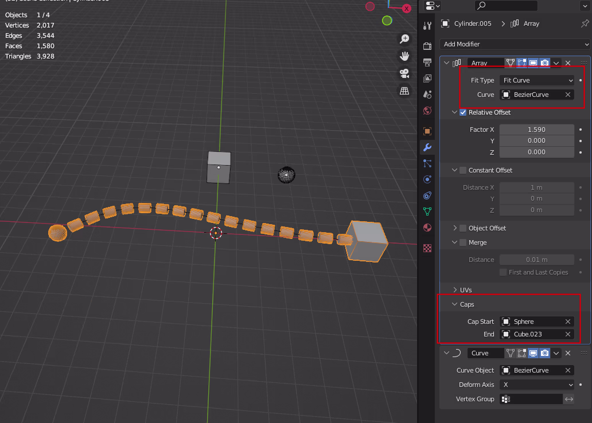Click the viewport pan hand icon

click(404, 56)
